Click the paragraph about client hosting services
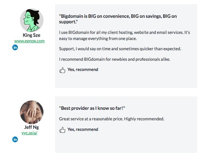This screenshot has width=202, height=156. coord(124,35)
